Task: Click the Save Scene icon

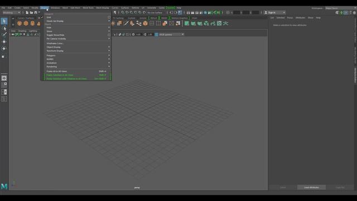Action: [x=36, y=12]
